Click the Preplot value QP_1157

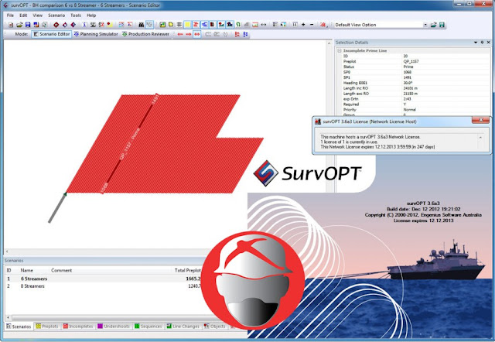pyautogui.click(x=411, y=62)
